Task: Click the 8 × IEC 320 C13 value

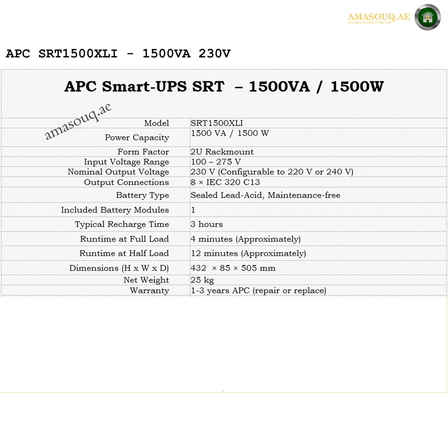Action: point(225,182)
